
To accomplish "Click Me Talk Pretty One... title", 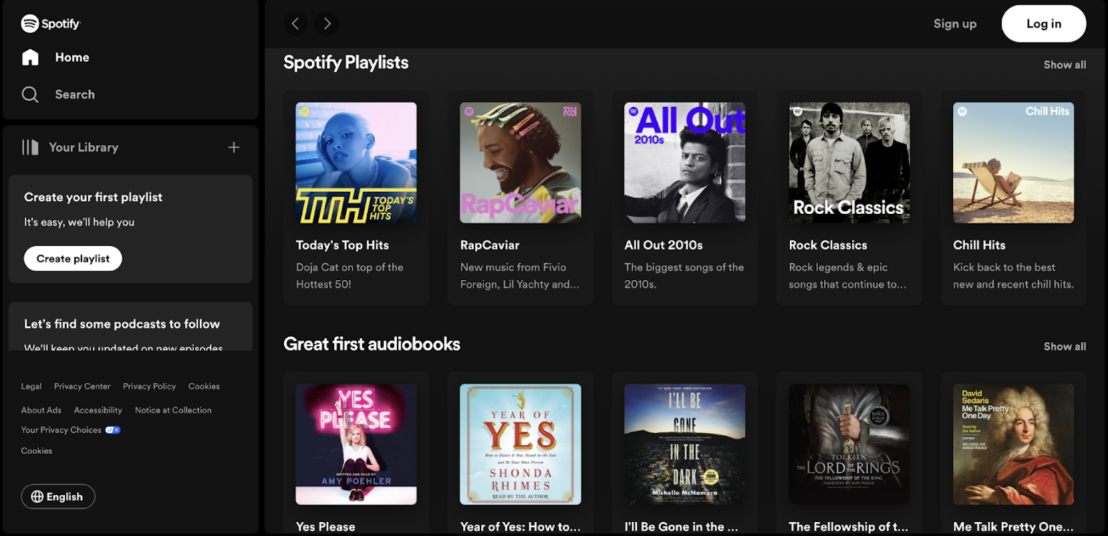I will tap(1013, 527).
